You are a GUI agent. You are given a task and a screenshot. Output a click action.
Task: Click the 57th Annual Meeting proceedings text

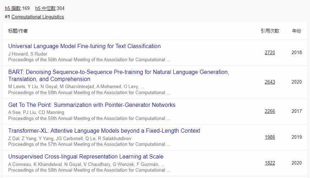coord(89,144)
